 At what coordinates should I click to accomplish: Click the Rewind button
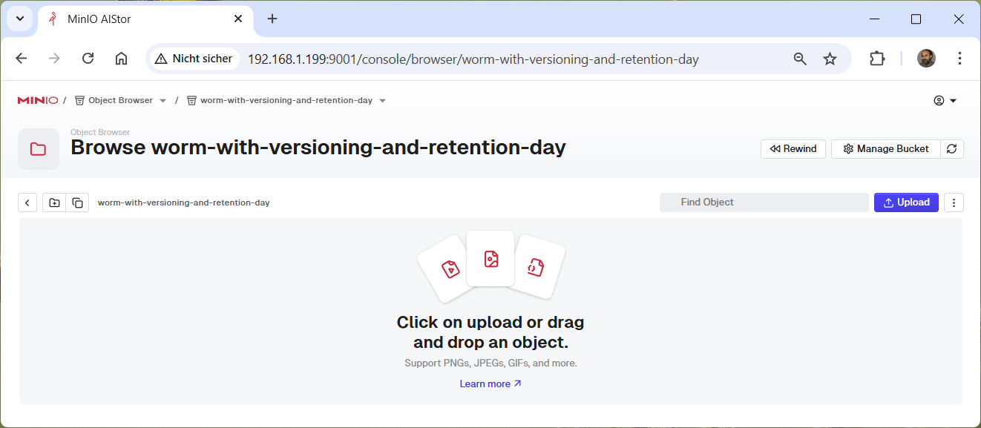point(793,149)
